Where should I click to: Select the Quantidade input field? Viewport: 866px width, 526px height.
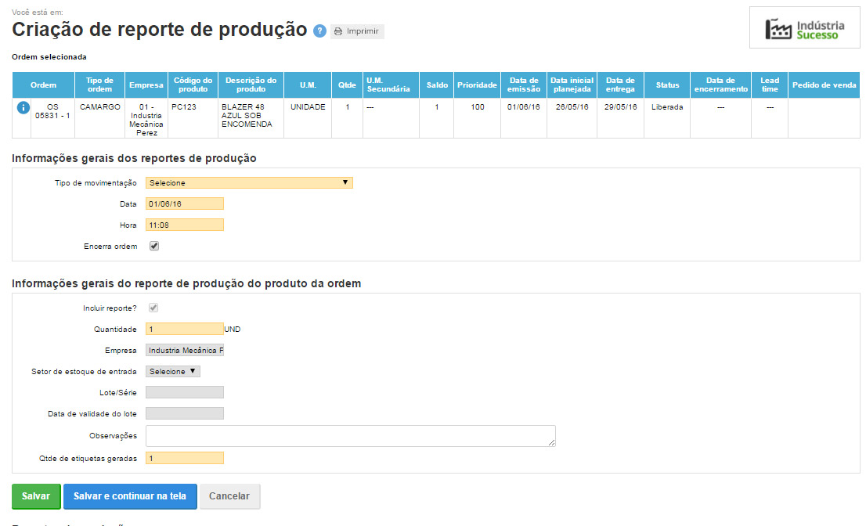tap(185, 330)
